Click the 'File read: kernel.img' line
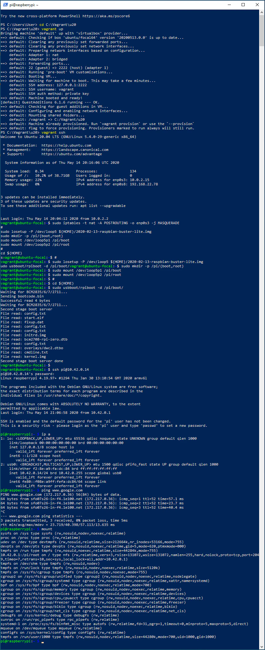265x650 pixels. [x=23, y=357]
